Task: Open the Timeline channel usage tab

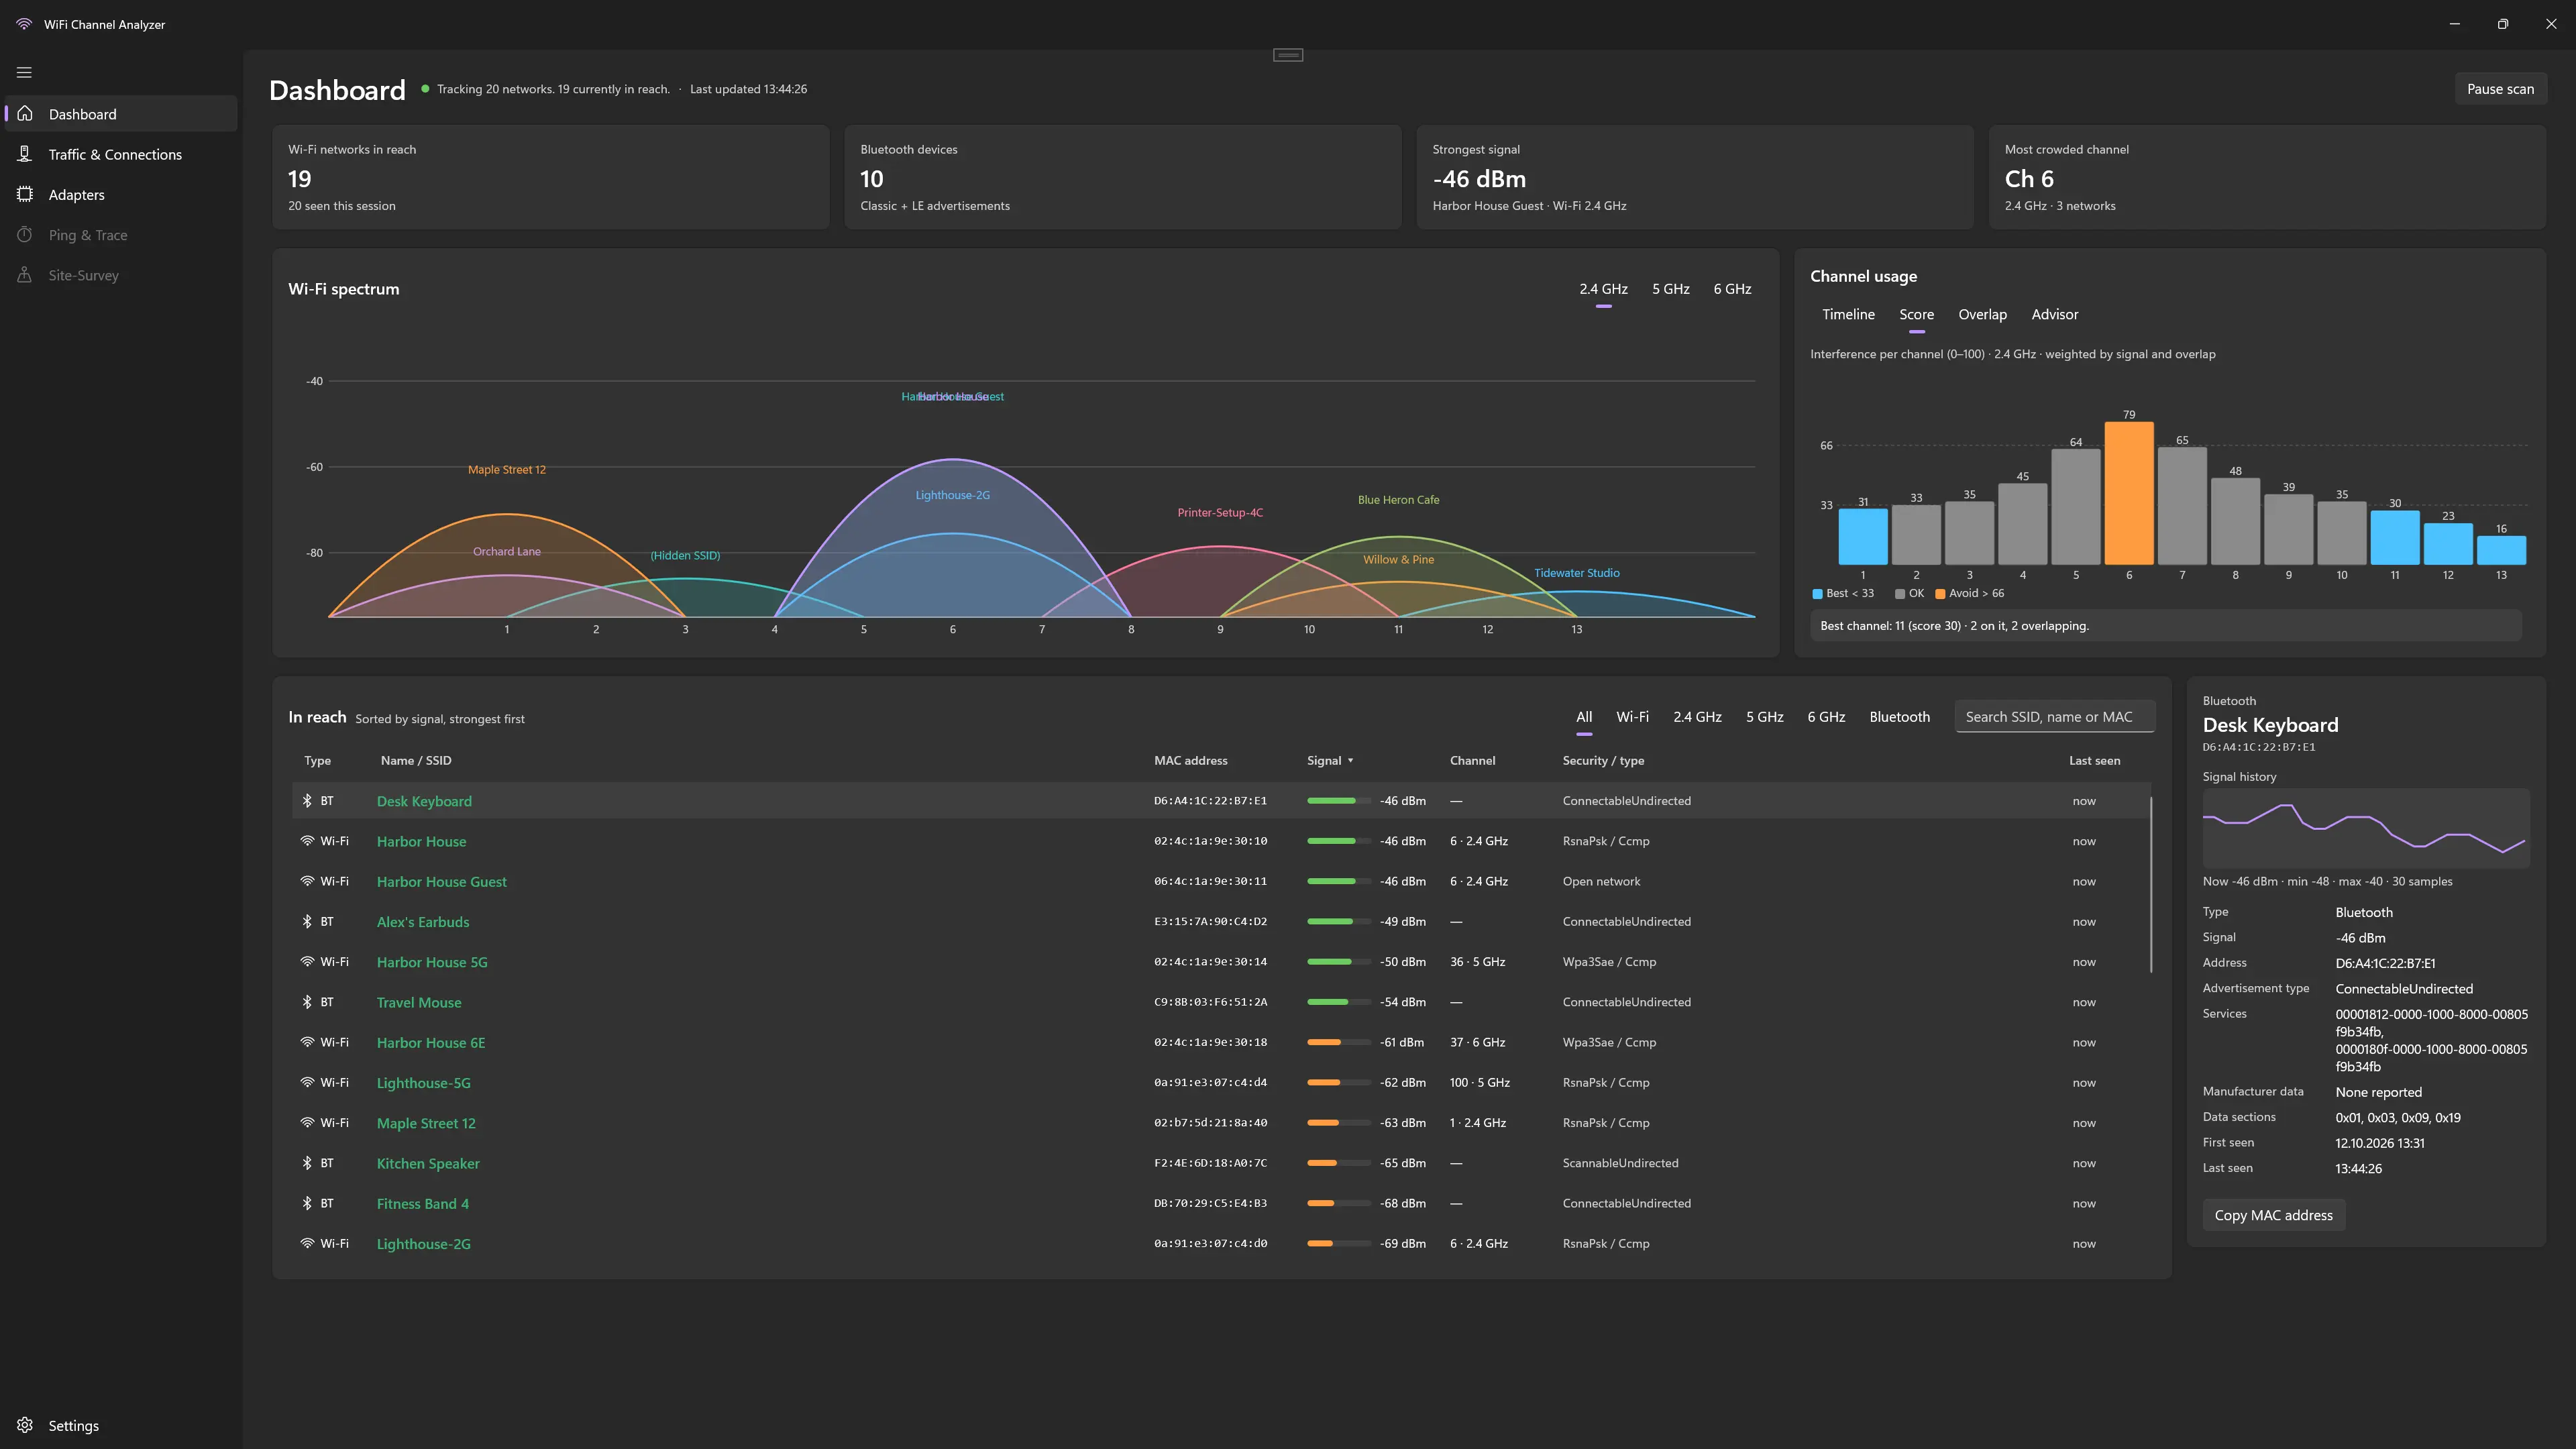Action: coord(1848,314)
